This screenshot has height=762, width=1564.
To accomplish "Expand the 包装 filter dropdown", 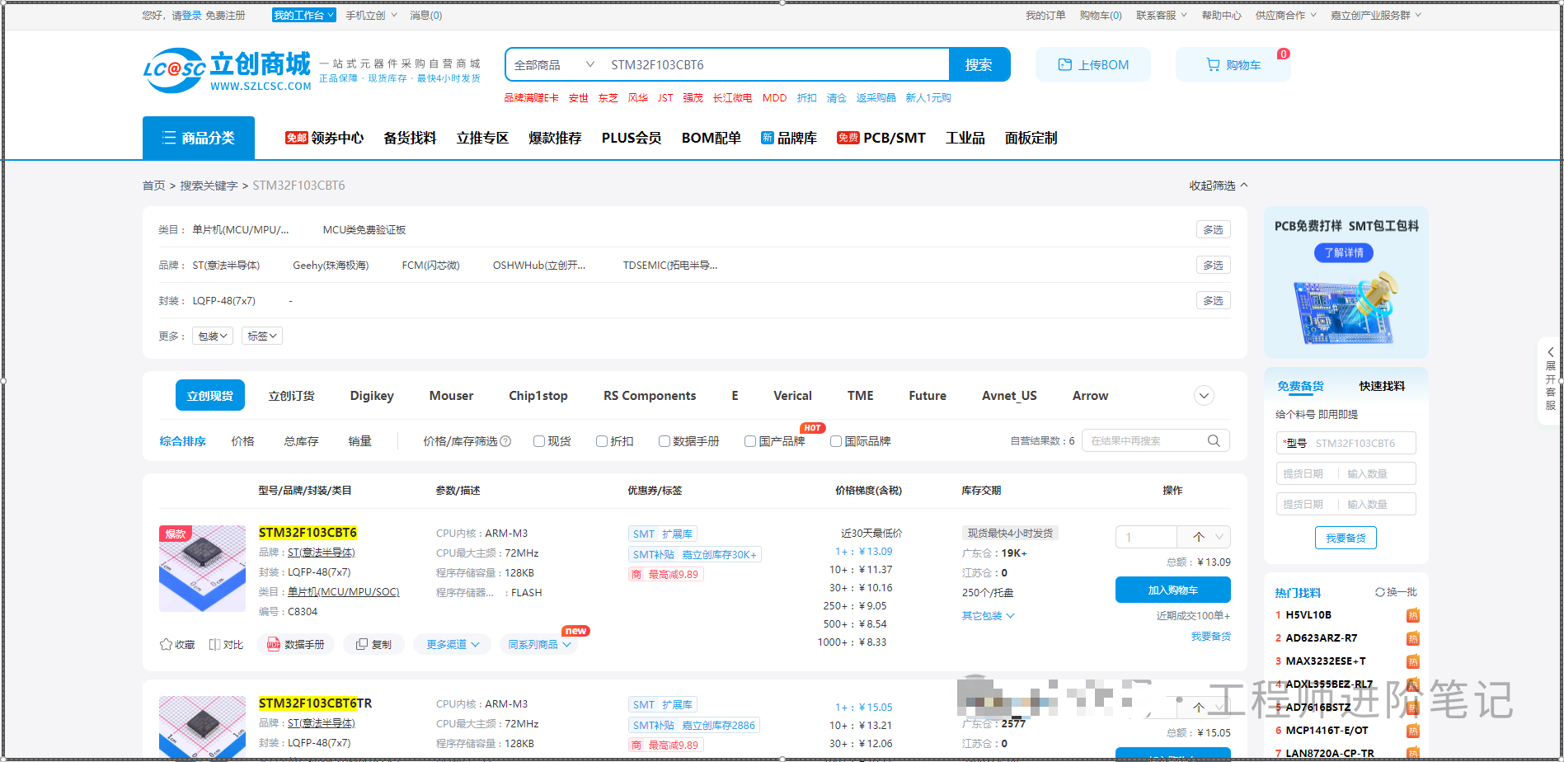I will (x=213, y=336).
